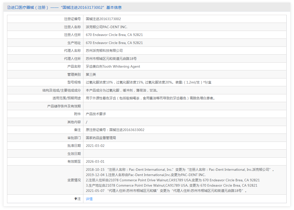Select change line 2.注册人住所由21078 Commerce Point

point(173,180)
